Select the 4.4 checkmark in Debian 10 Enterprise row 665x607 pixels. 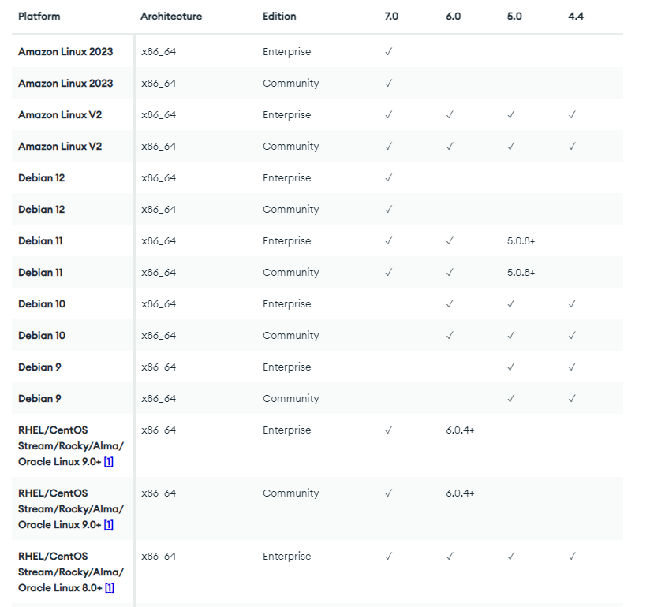[x=572, y=304]
